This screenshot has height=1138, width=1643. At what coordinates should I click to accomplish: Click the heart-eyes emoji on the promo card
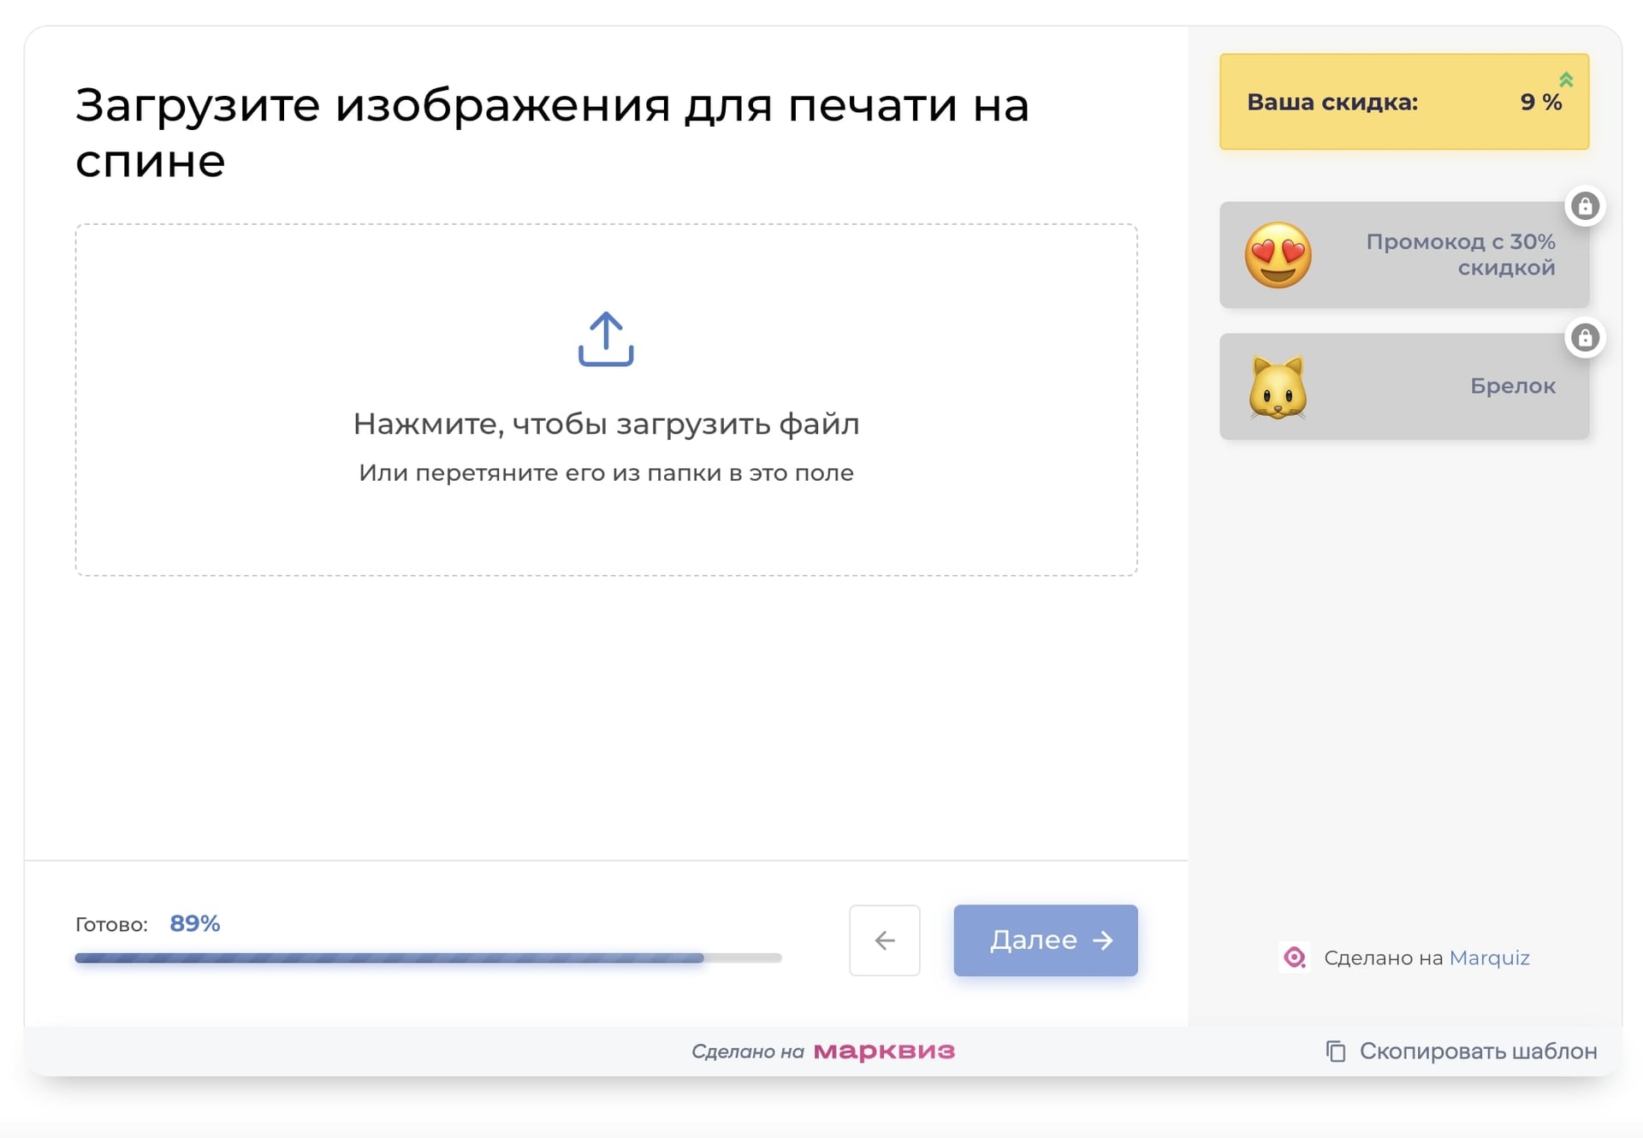[1277, 255]
